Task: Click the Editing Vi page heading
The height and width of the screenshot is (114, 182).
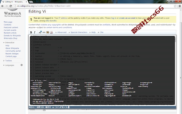Action: click(x=37, y=11)
